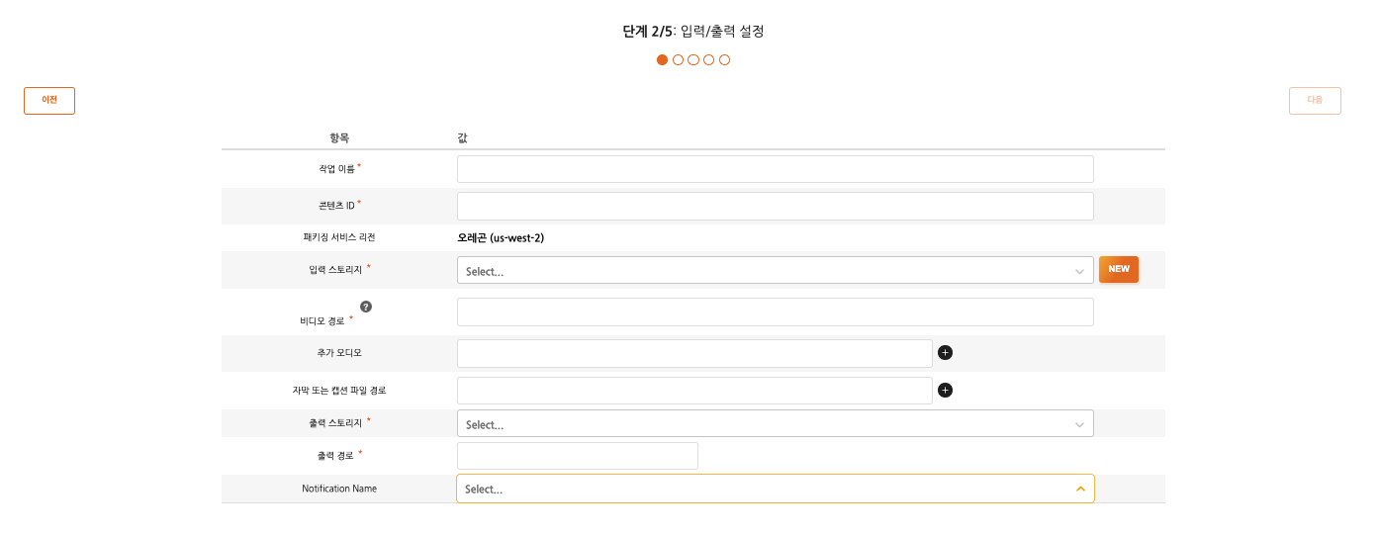Click the 자막 또는 캡션 파일 경로 input field

pyautogui.click(x=694, y=391)
